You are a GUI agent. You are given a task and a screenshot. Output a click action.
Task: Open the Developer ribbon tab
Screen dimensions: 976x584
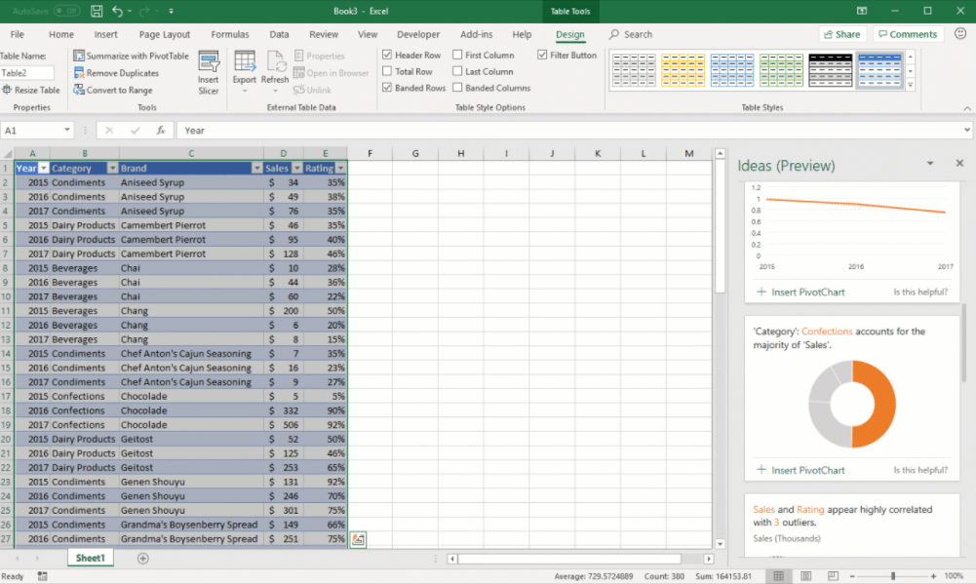[418, 33]
